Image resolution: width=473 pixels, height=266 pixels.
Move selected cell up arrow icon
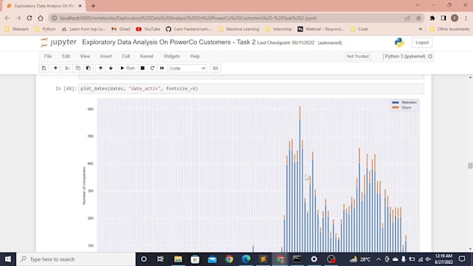tap(100, 68)
